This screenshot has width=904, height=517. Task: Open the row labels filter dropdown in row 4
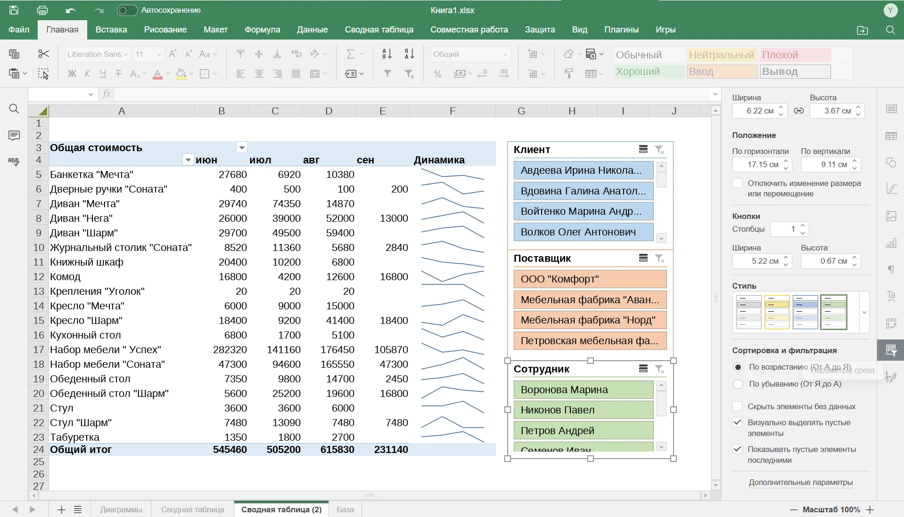click(188, 160)
